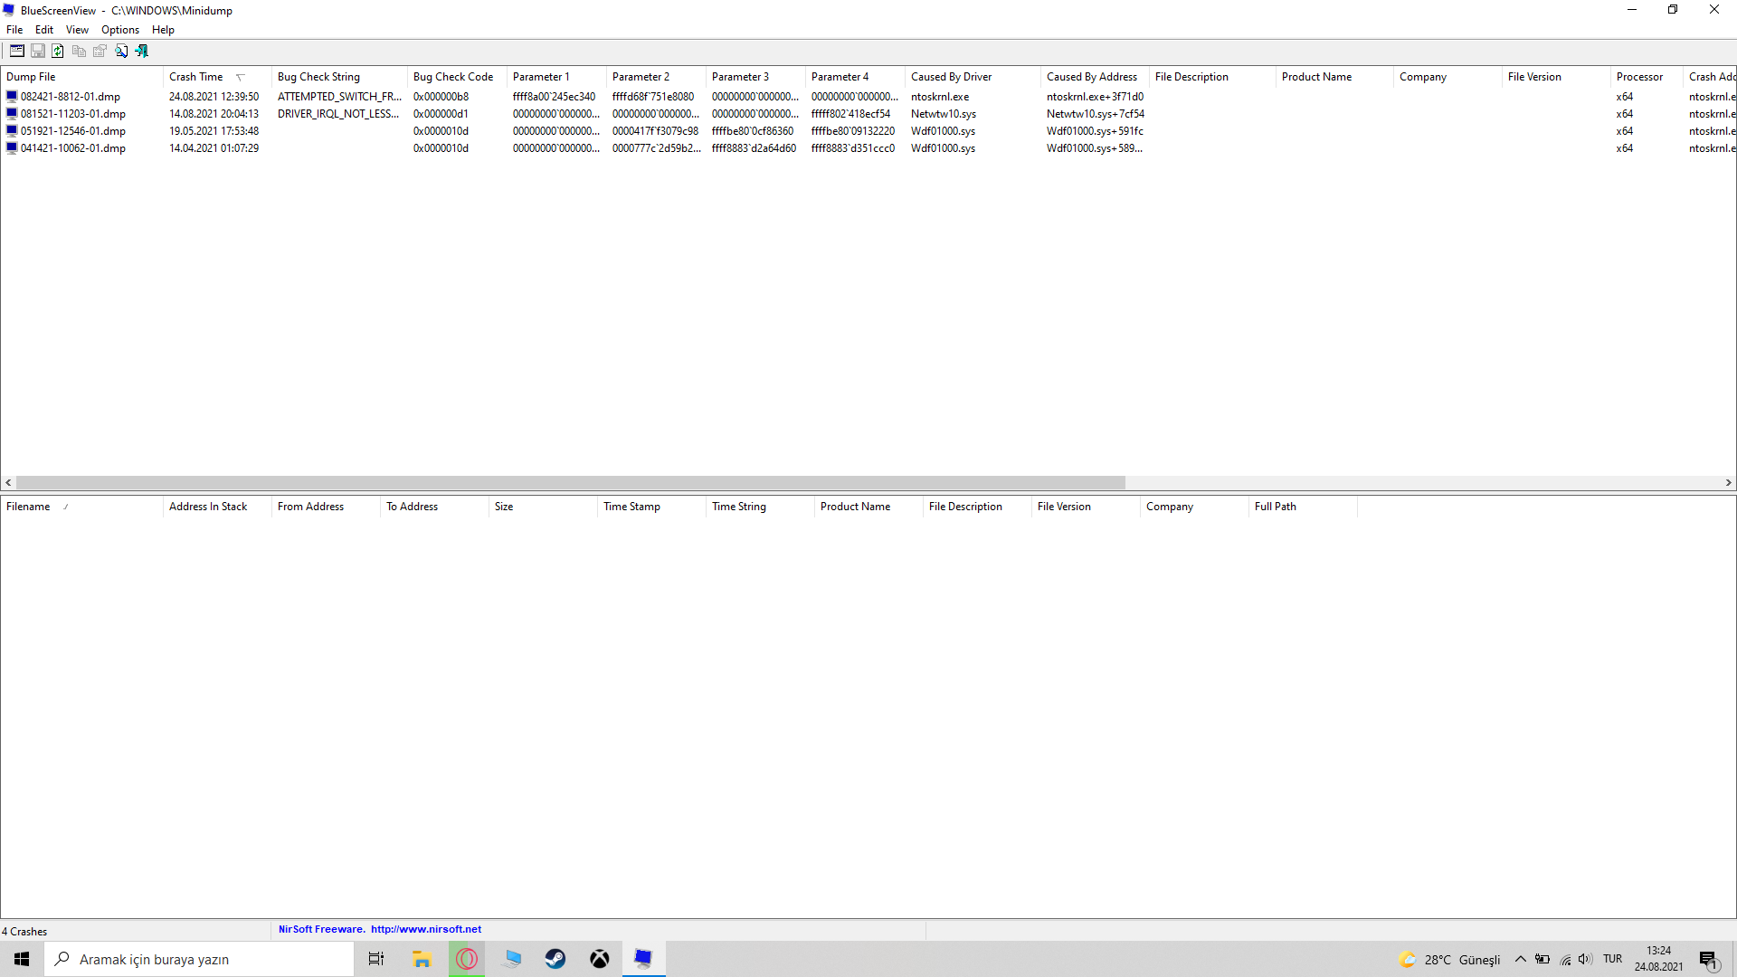Click the Save floppy toolbar icon
1737x977 pixels.
coord(38,52)
